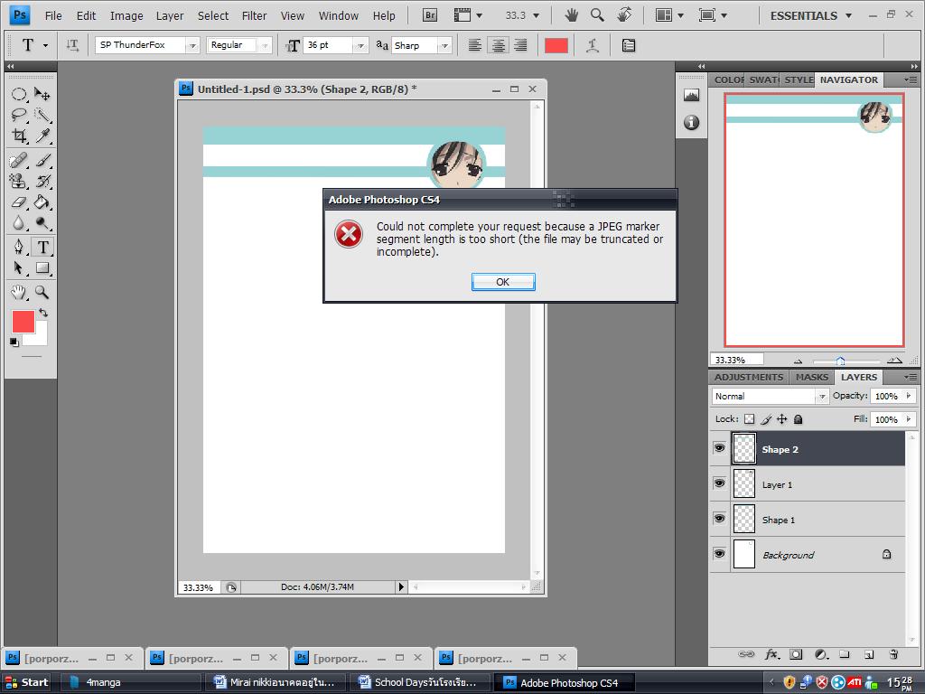Add layer mask in Layers panel
The height and width of the screenshot is (694, 925).
pyautogui.click(x=796, y=654)
